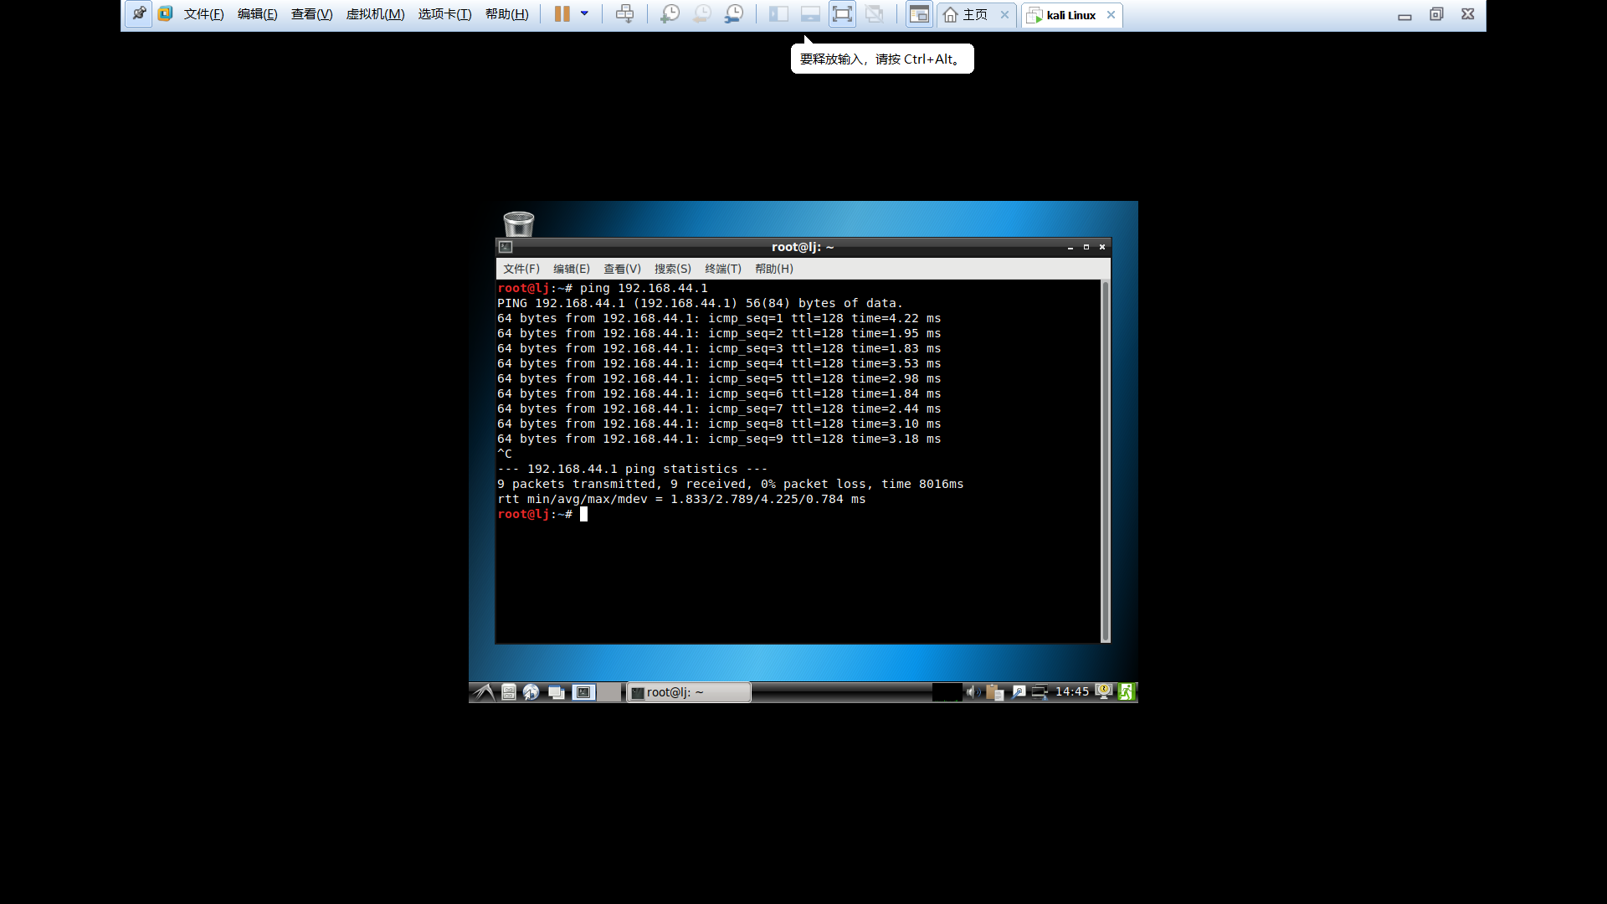Toggle the pin toolbar icon

tap(139, 13)
